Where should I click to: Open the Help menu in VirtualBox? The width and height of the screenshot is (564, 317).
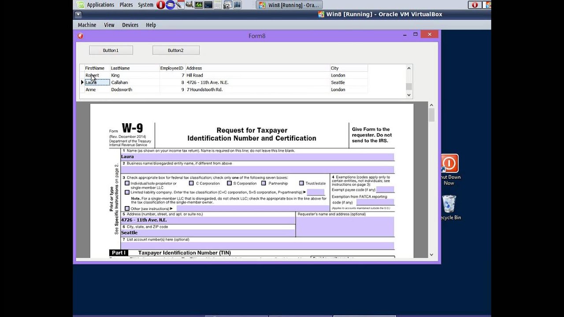pyautogui.click(x=151, y=25)
